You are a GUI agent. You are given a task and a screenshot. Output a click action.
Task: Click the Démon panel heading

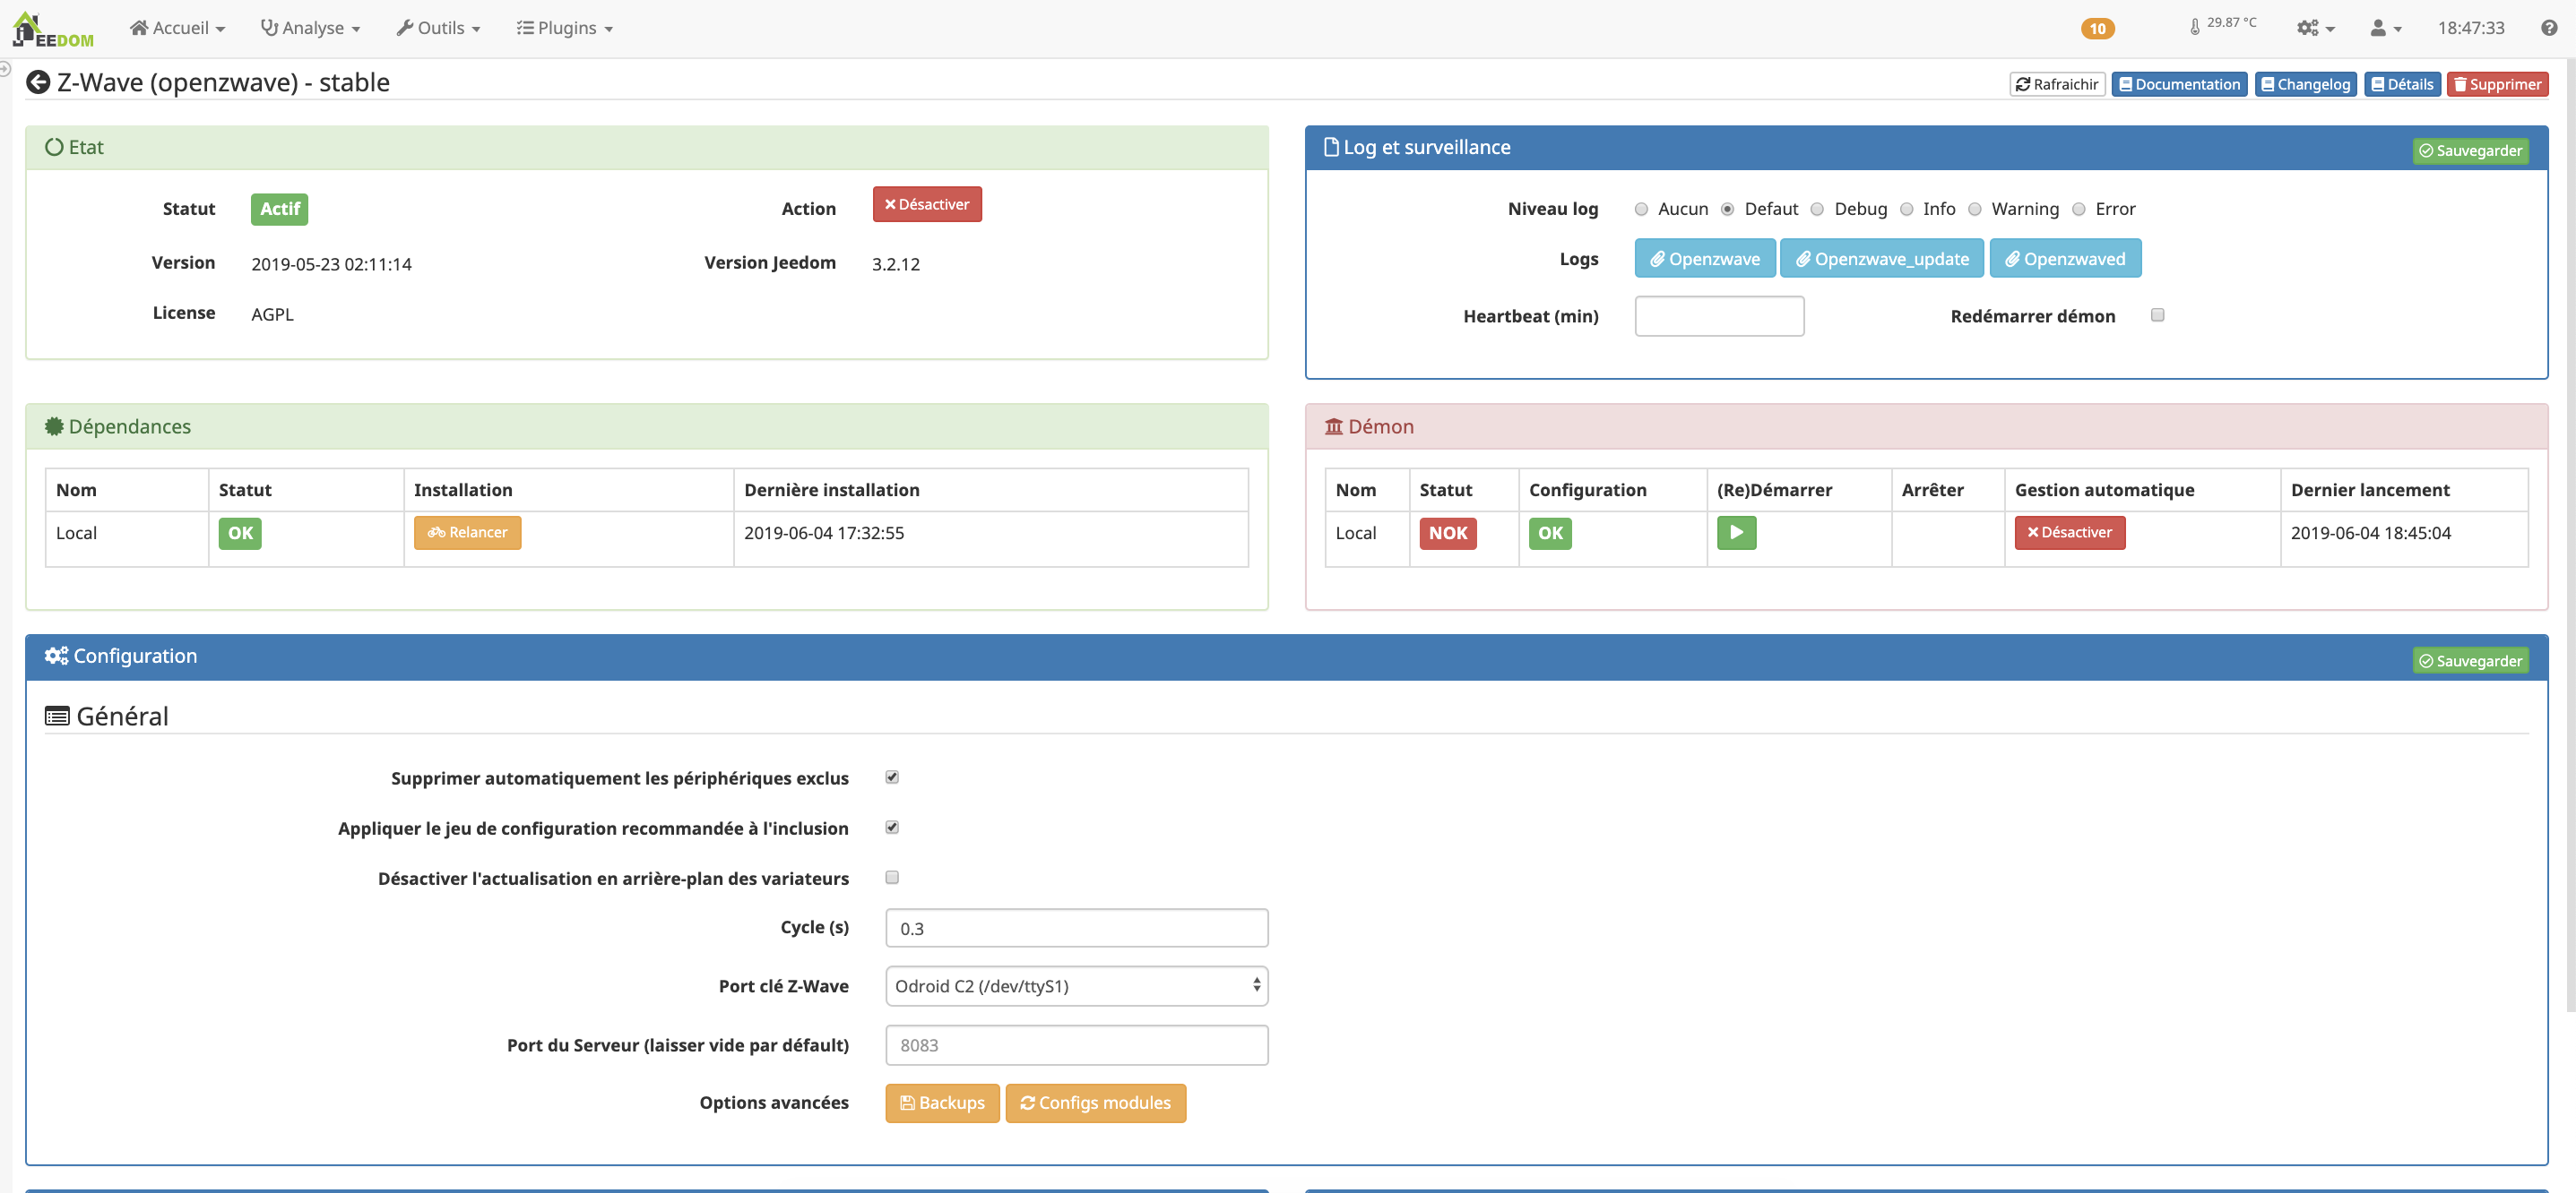tap(1369, 426)
